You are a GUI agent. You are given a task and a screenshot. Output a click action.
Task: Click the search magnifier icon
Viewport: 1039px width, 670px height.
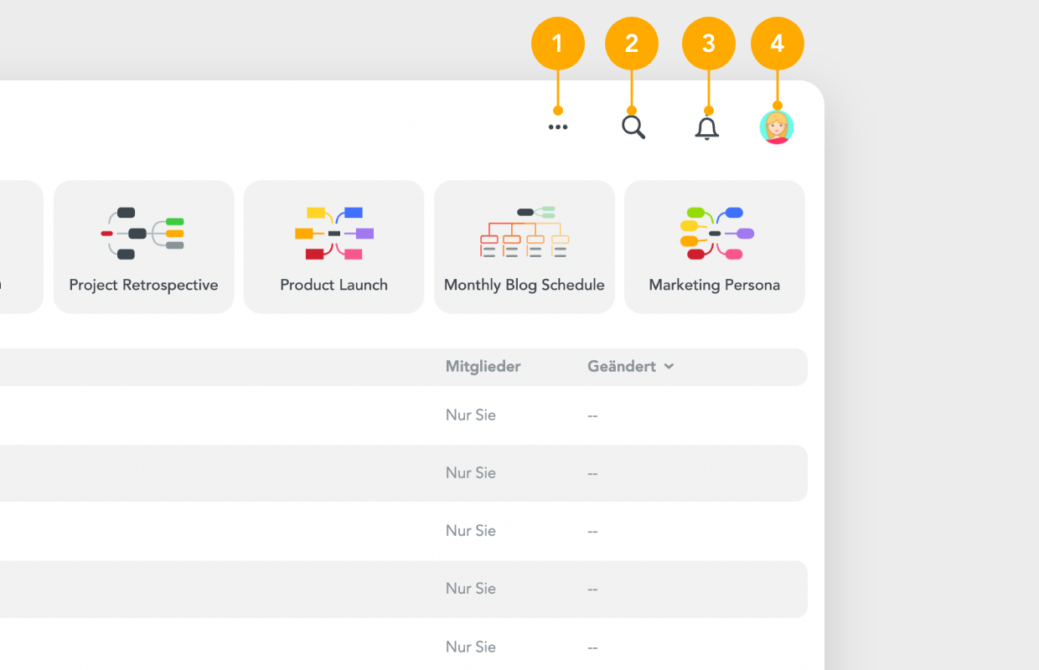[x=633, y=127]
